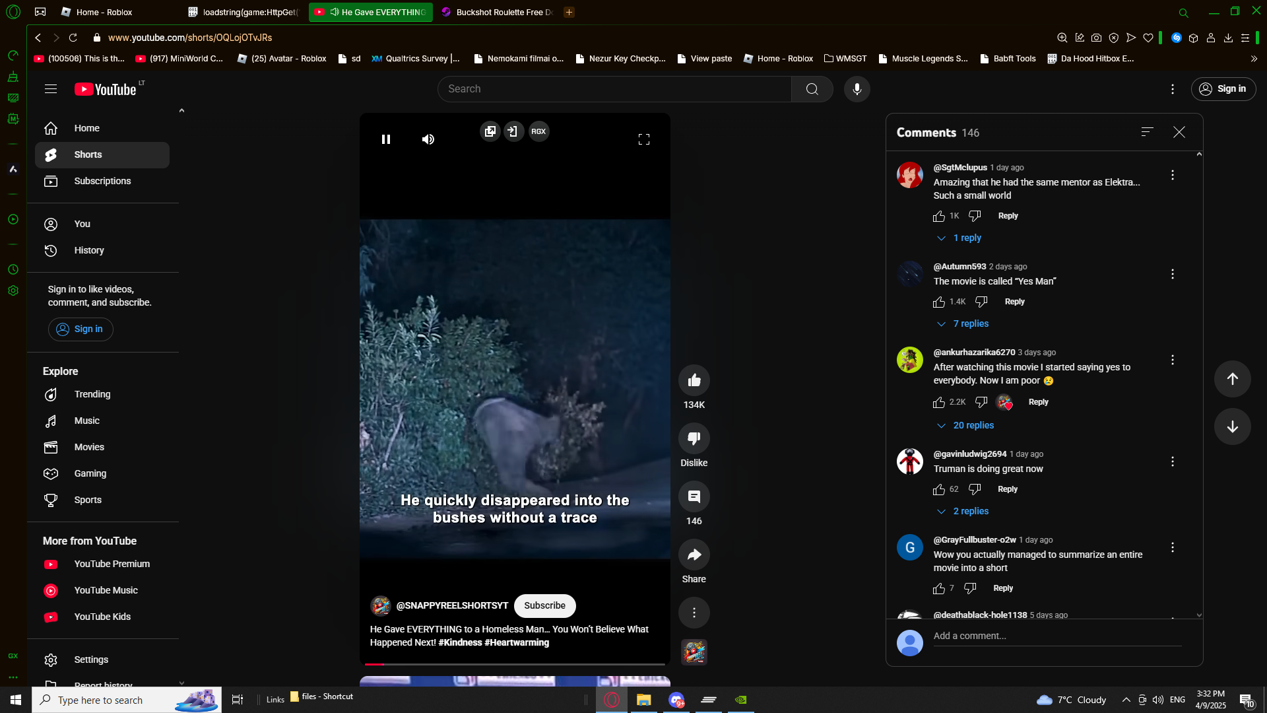Open File Explorer from the taskbar
This screenshot has height=713, width=1267.
click(643, 700)
